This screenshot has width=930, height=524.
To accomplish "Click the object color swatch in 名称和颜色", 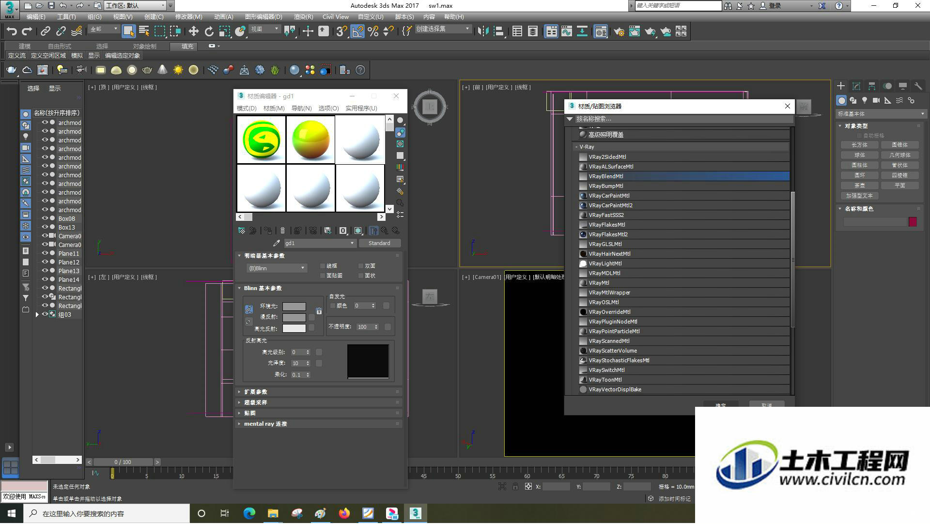I will (x=913, y=222).
